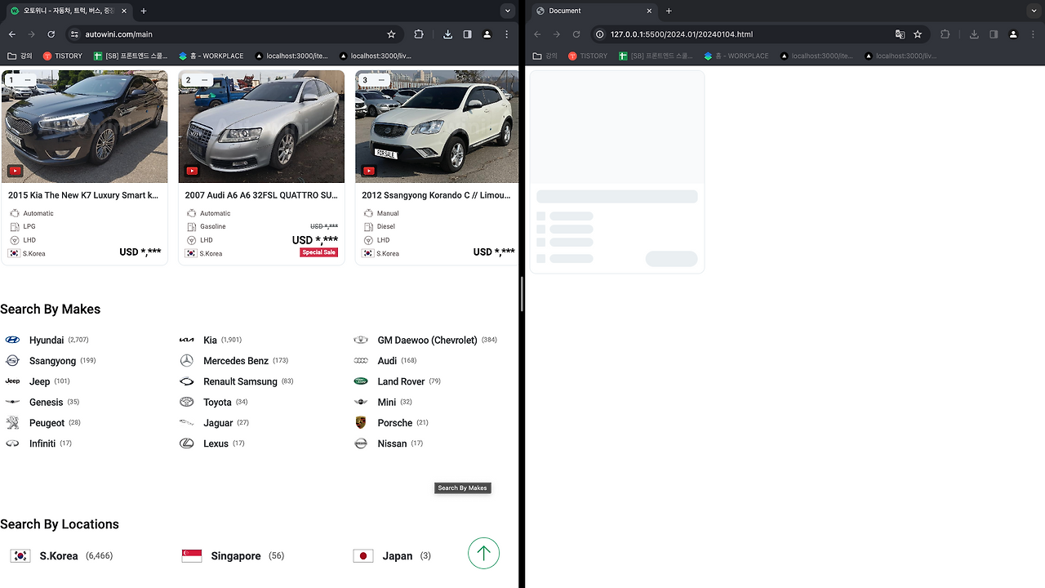This screenshot has width=1045, height=588.
Task: Click the Mercedes Benz makes link
Action: (x=236, y=360)
